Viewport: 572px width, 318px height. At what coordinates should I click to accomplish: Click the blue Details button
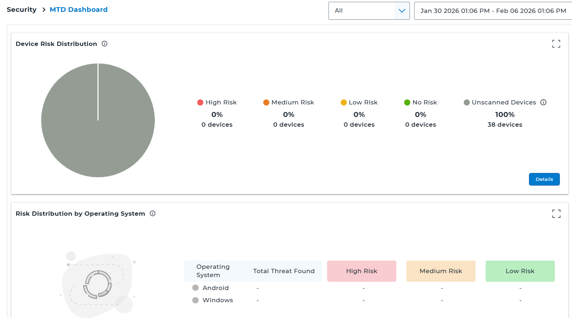pyautogui.click(x=544, y=179)
